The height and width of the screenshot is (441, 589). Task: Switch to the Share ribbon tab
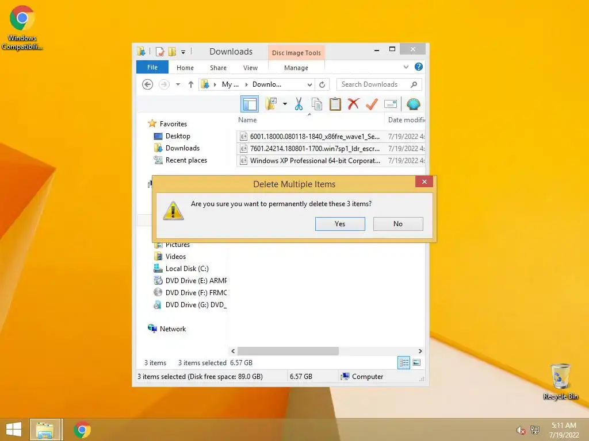218,68
